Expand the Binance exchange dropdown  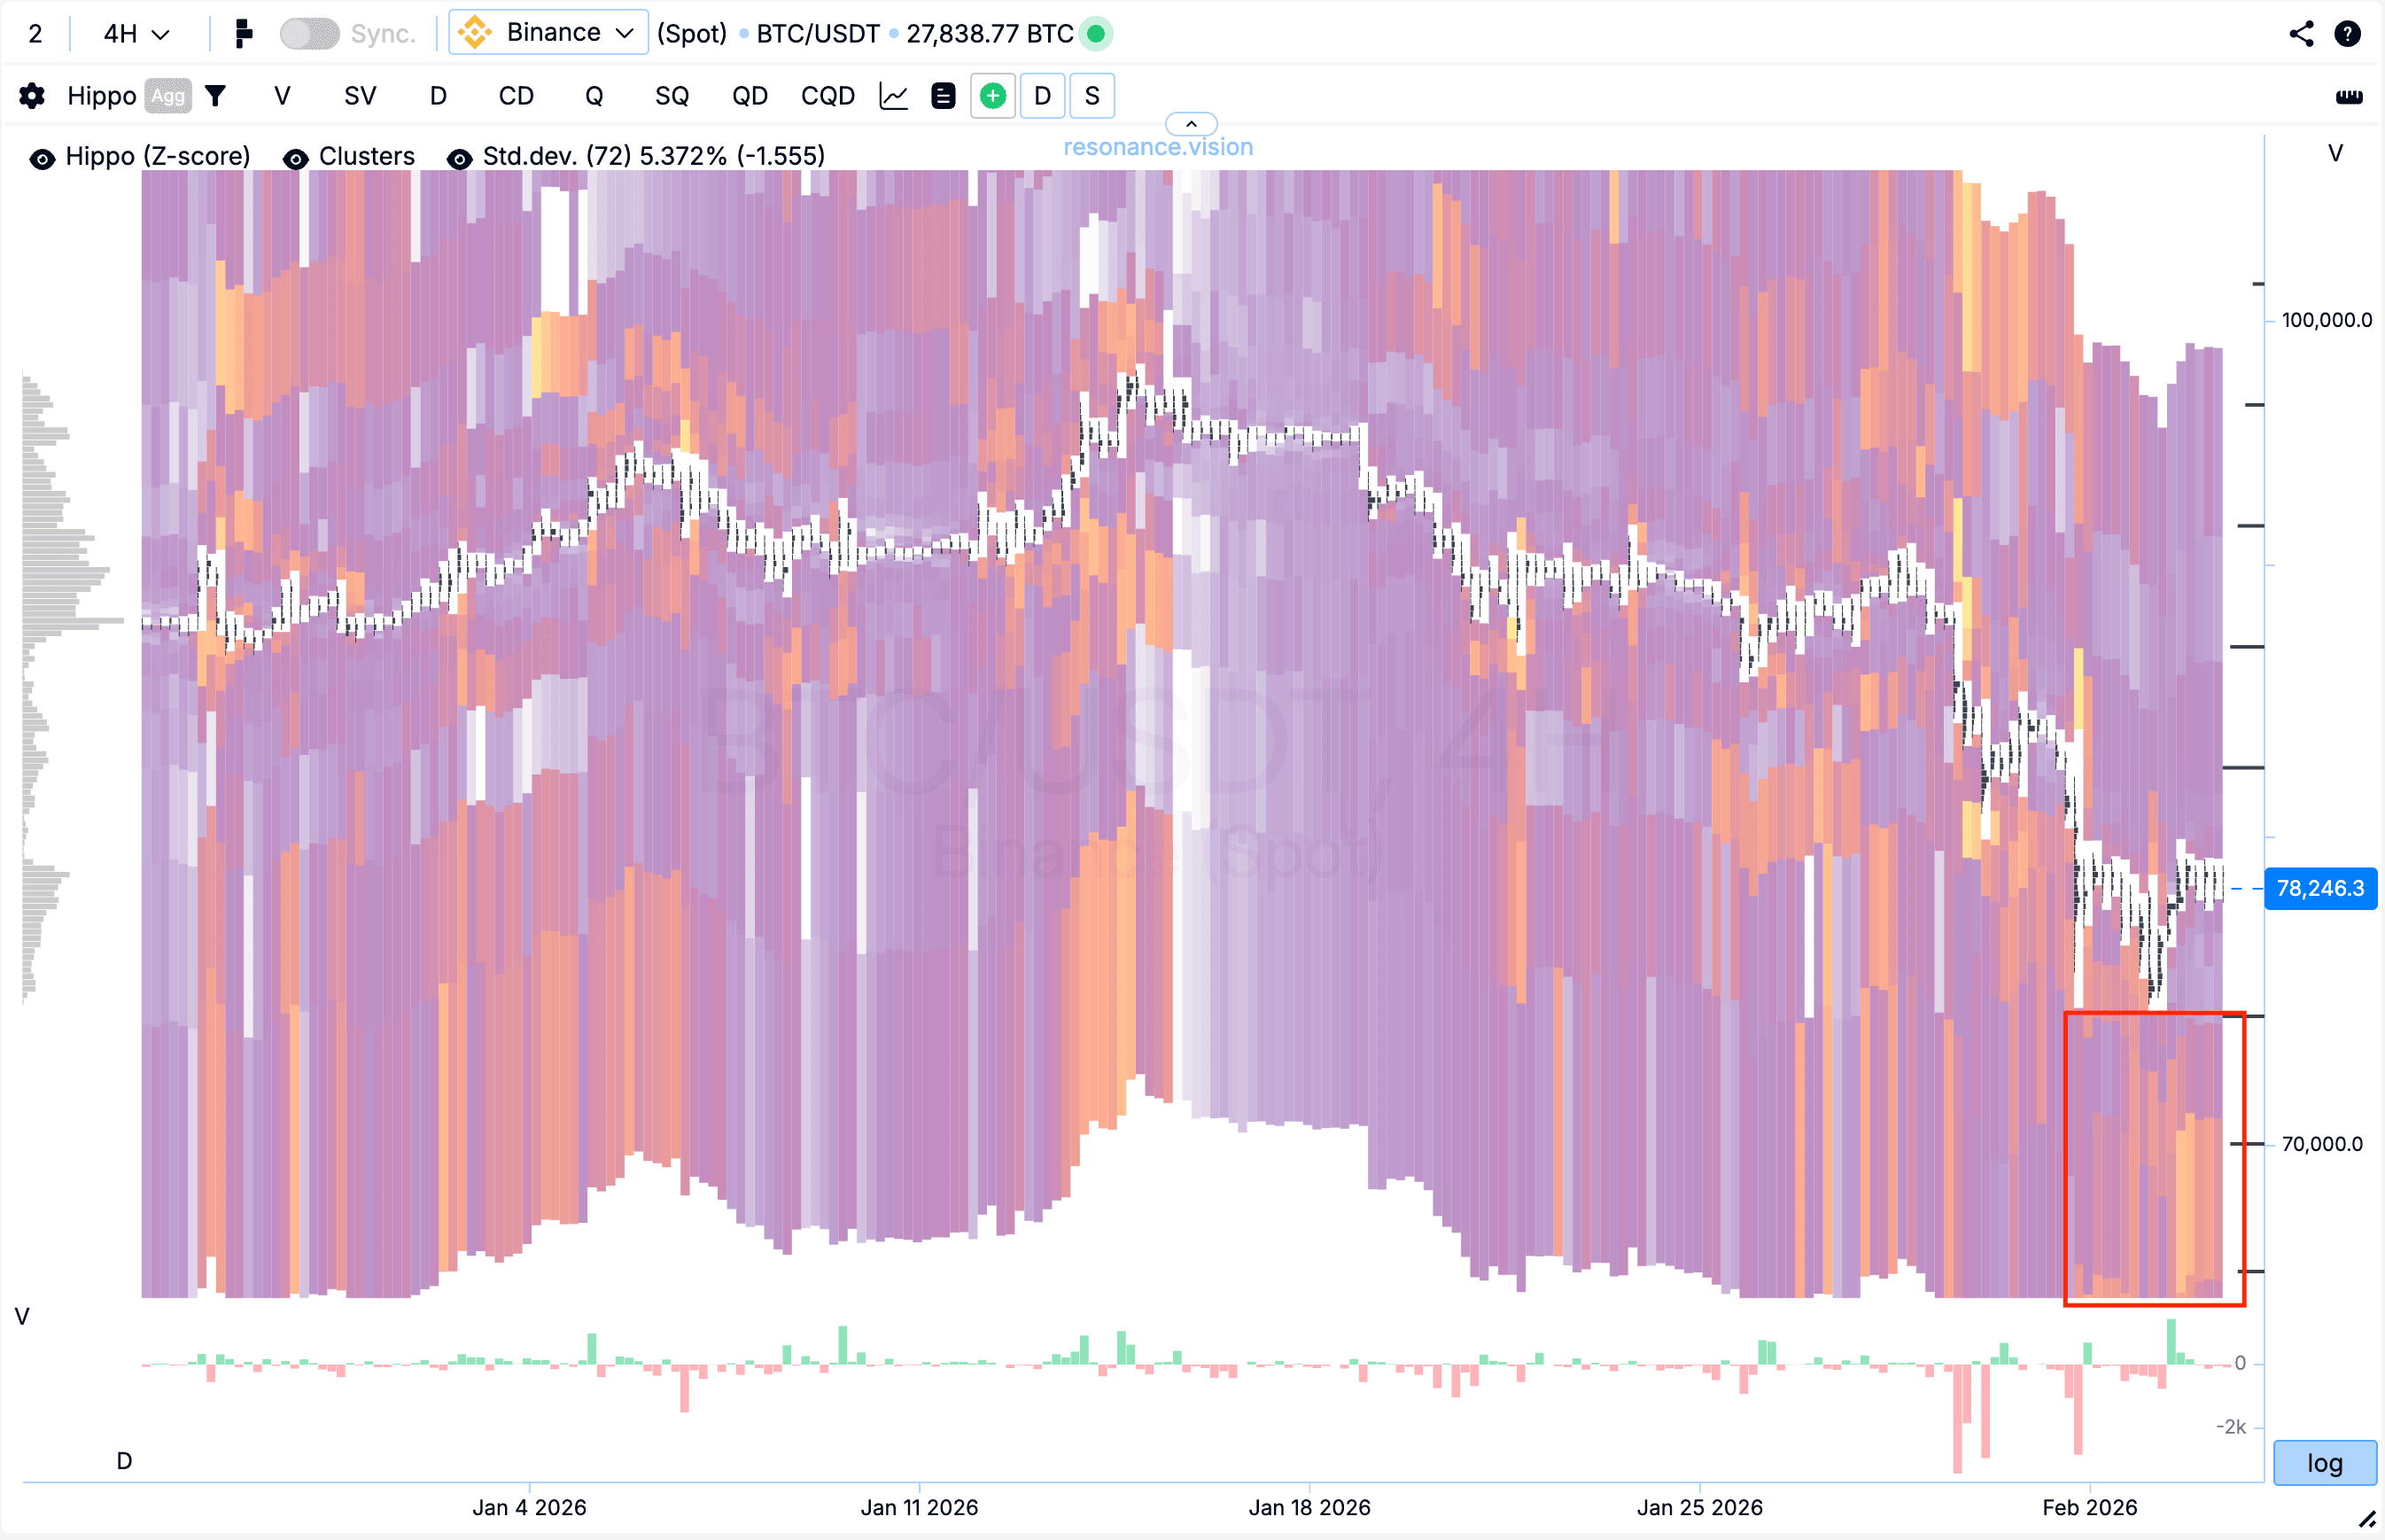pos(548,33)
